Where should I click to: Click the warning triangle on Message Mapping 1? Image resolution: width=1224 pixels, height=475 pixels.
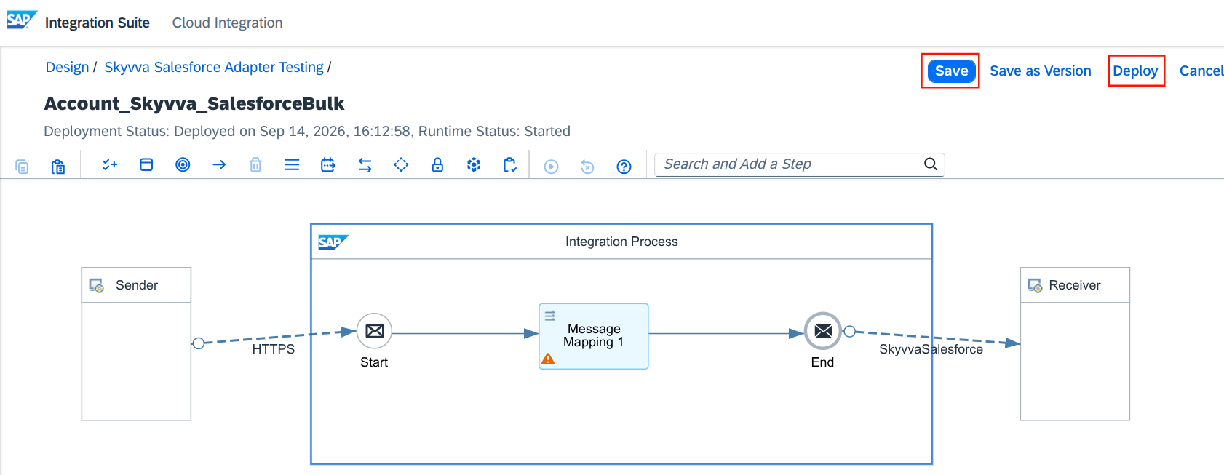click(548, 359)
